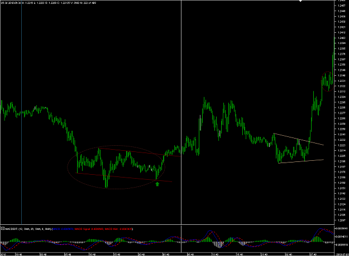Click the 1.2304 price scale label
This screenshot has height=256, width=349.
(x=341, y=97)
